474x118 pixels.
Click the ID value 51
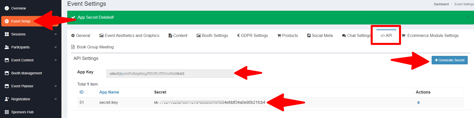pyautogui.click(x=82, y=103)
